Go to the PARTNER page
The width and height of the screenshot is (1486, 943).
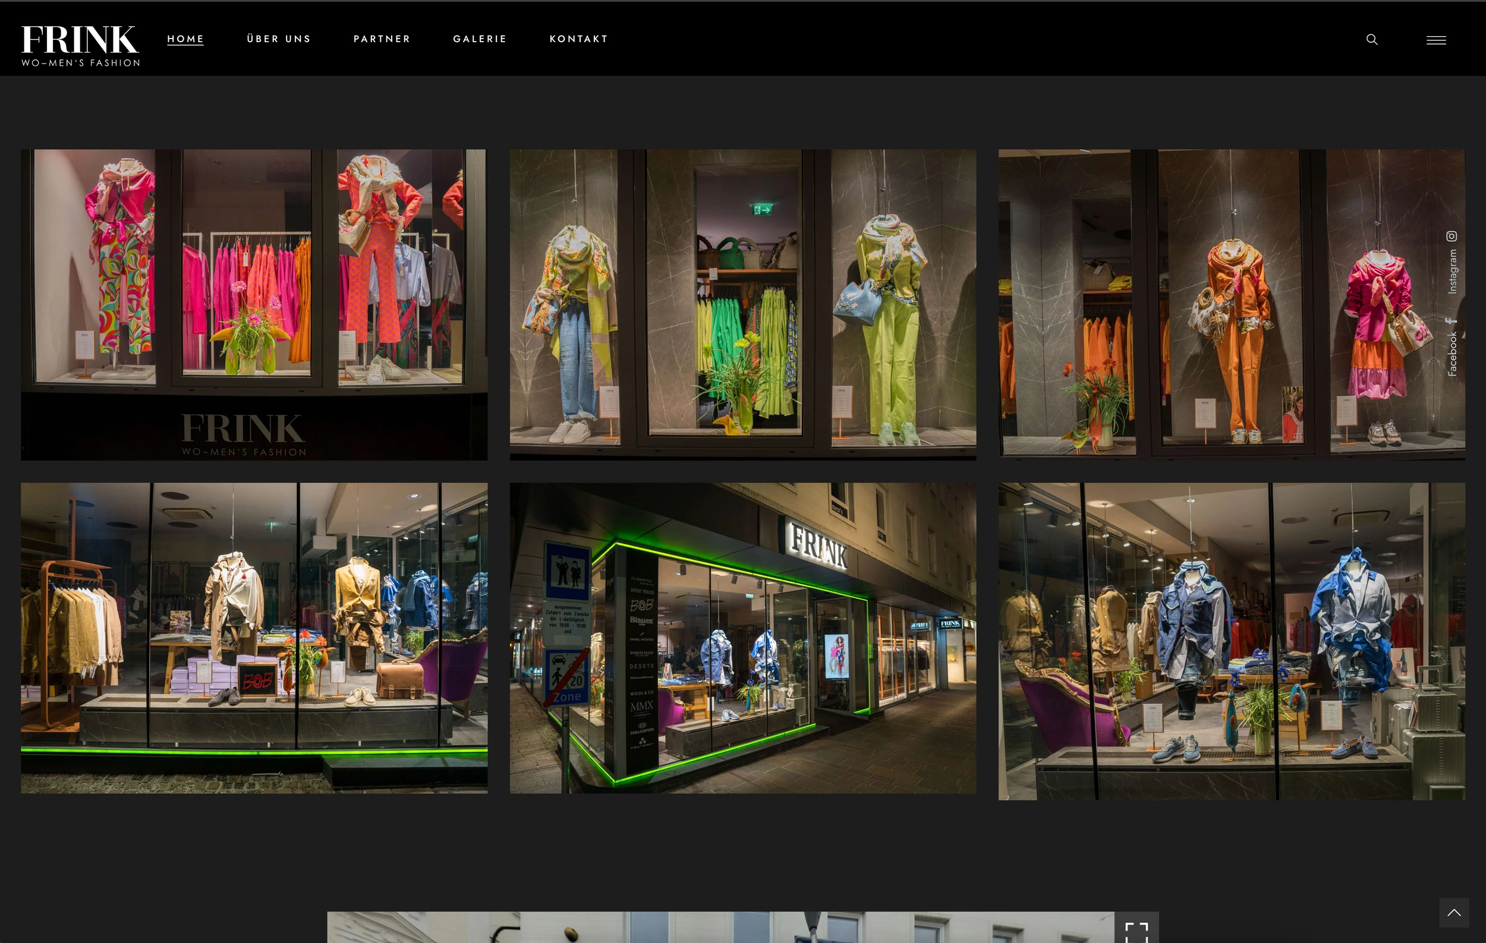382,39
